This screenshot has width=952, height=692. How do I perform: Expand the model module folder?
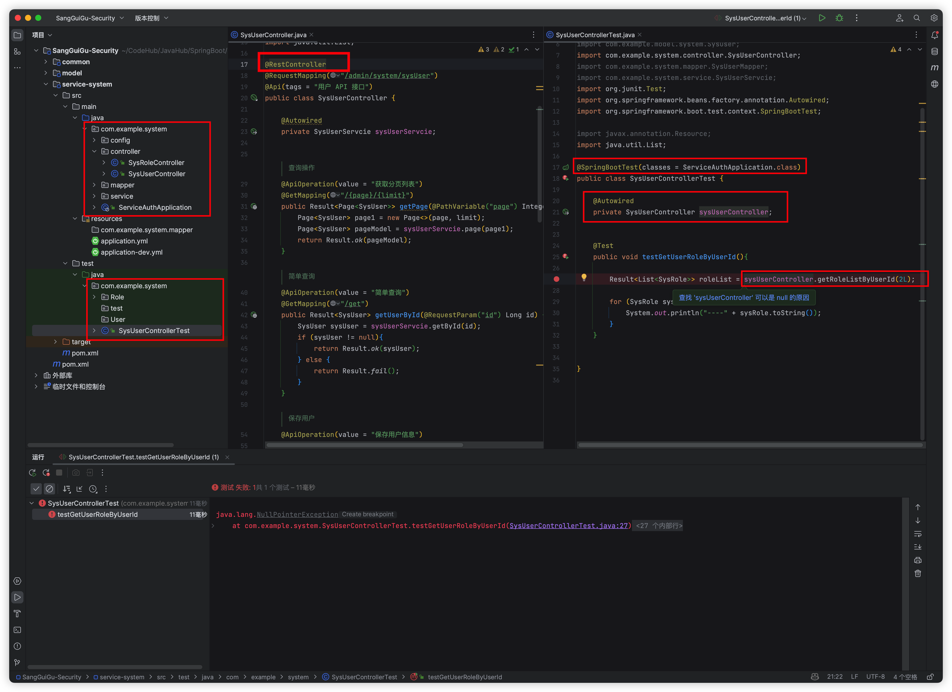pyautogui.click(x=46, y=73)
